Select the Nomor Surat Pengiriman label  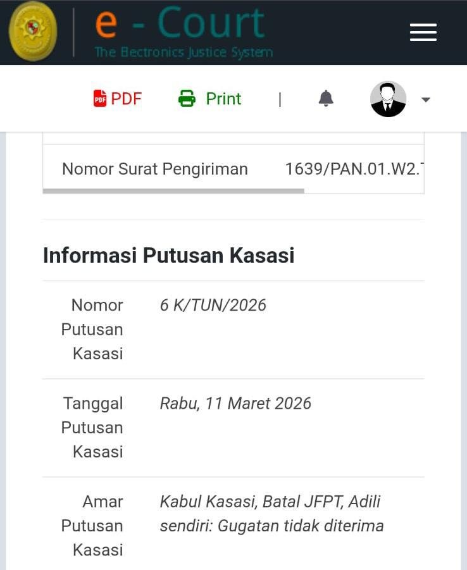click(x=155, y=169)
